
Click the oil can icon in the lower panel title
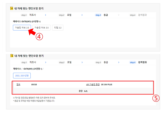12,55
